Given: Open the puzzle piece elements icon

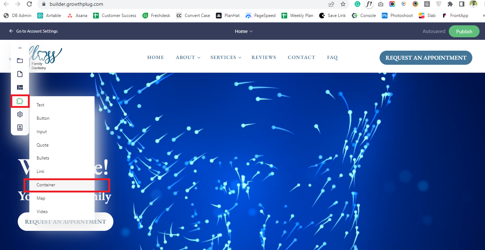Looking at the screenshot, I should pos(20,101).
